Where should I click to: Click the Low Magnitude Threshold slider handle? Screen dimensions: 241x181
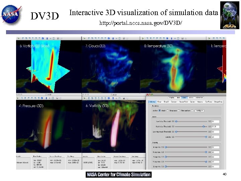coord(176,132)
